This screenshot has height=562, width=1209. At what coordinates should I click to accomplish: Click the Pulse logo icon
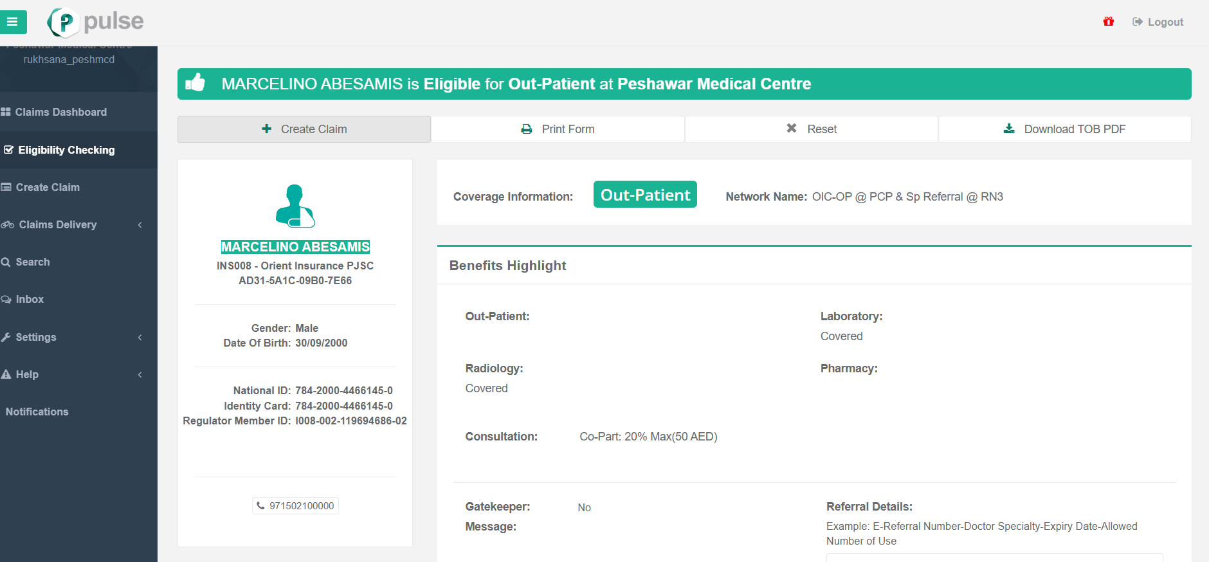click(63, 23)
